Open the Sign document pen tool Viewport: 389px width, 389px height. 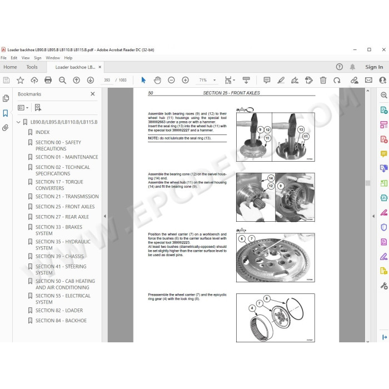pyautogui.click(x=295, y=80)
